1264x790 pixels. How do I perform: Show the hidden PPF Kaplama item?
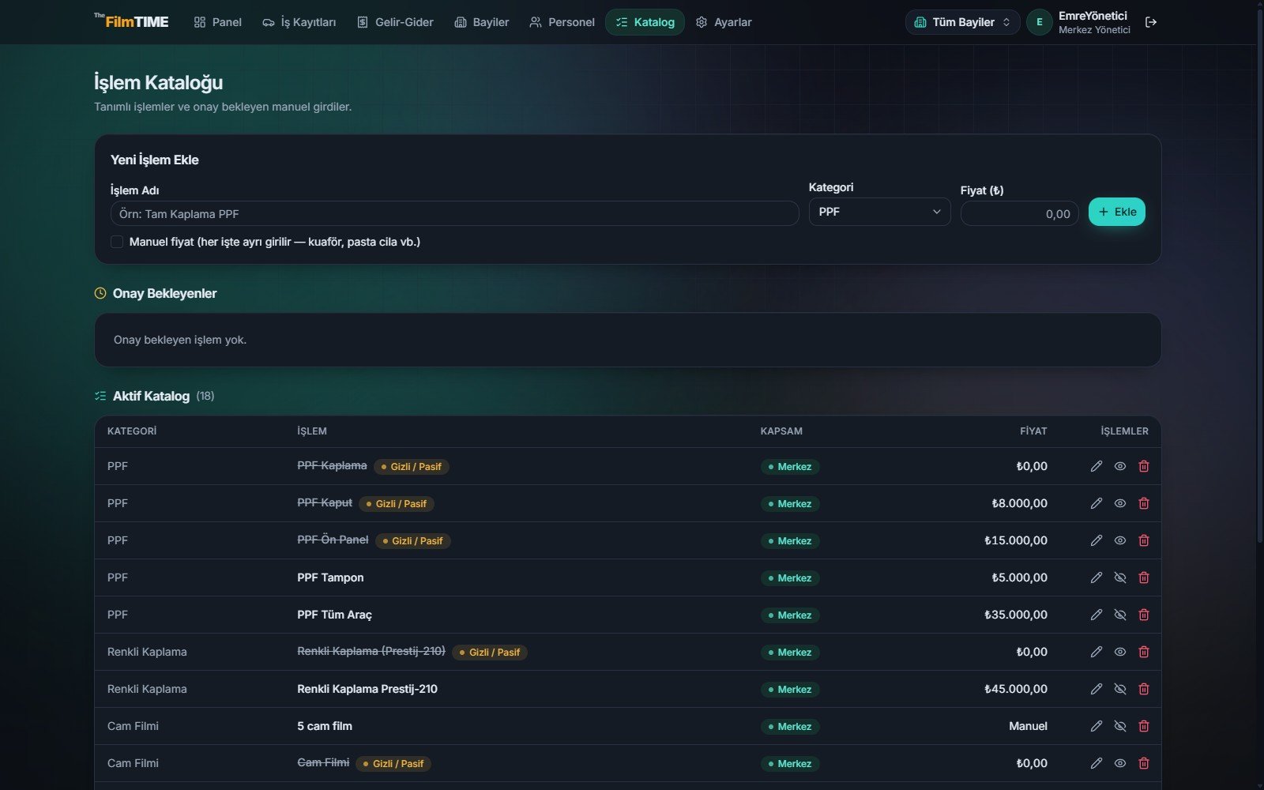(x=1119, y=466)
